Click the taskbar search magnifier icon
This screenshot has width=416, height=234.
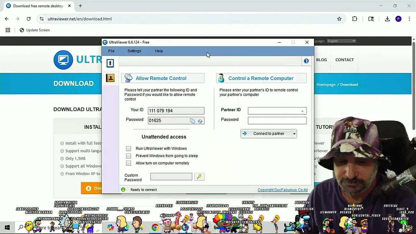pyautogui.click(x=21, y=227)
